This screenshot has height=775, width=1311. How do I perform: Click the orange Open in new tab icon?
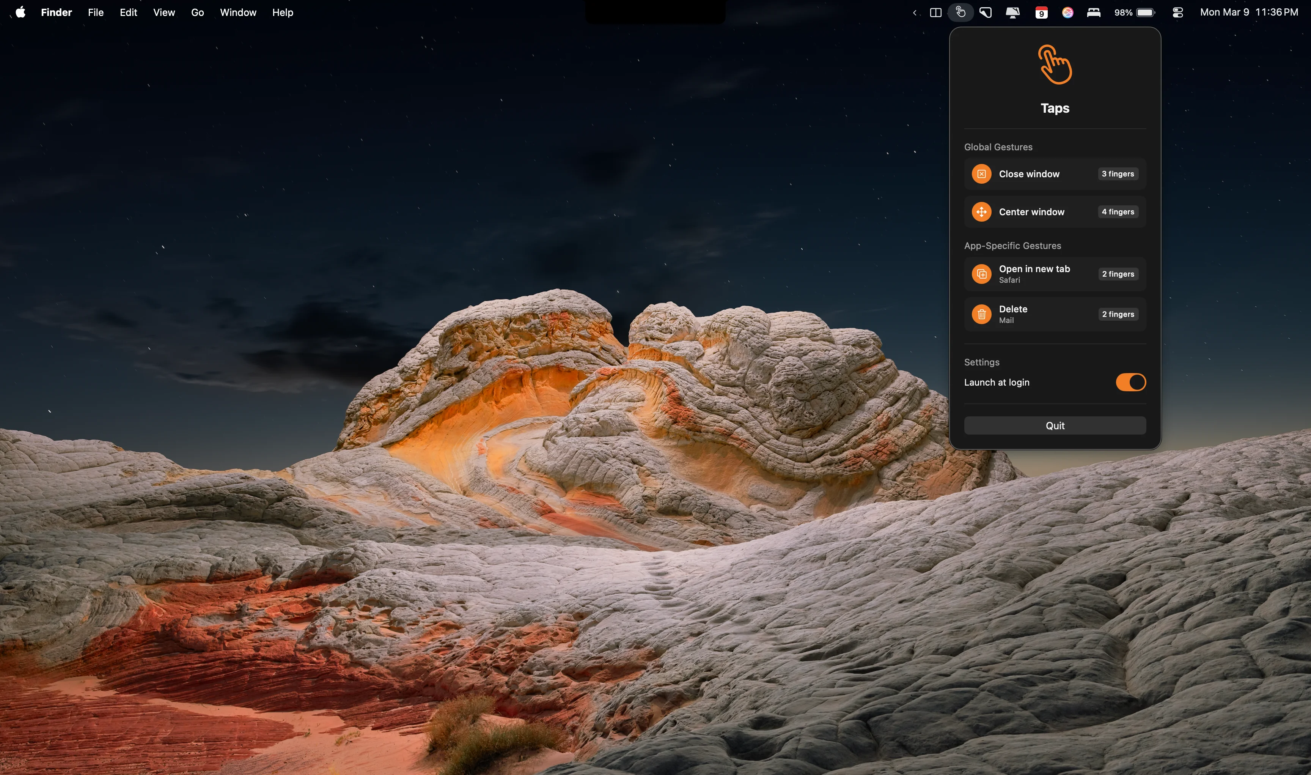pos(981,274)
